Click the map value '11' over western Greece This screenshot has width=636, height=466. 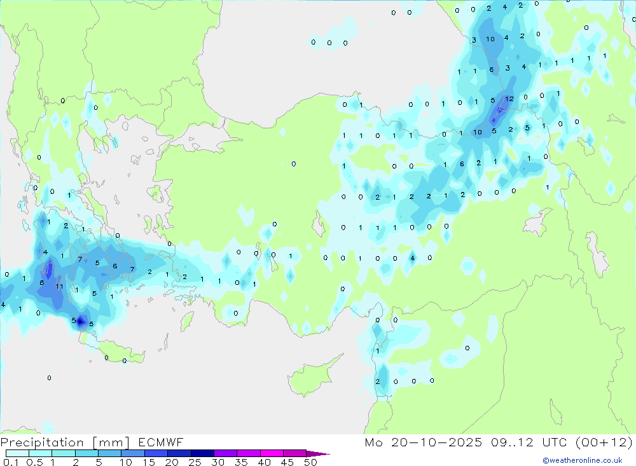click(x=59, y=286)
